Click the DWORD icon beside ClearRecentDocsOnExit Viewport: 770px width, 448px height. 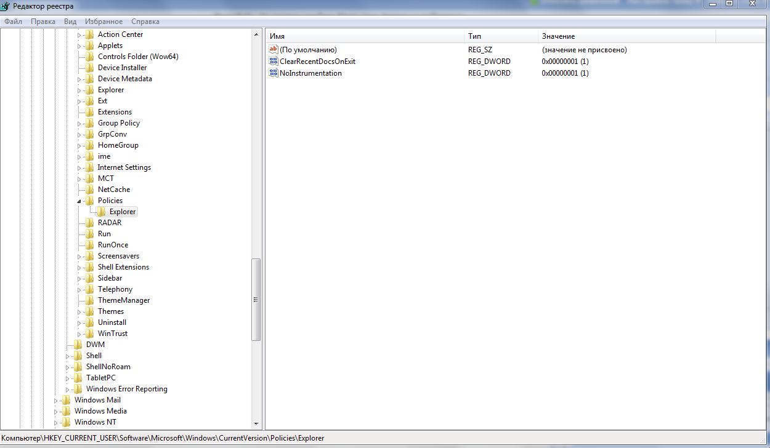274,62
